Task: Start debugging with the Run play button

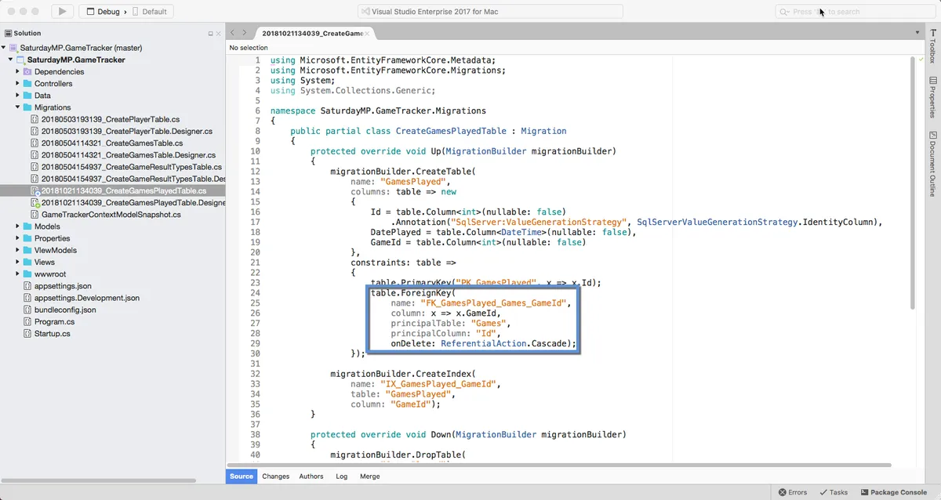Action: (63, 11)
